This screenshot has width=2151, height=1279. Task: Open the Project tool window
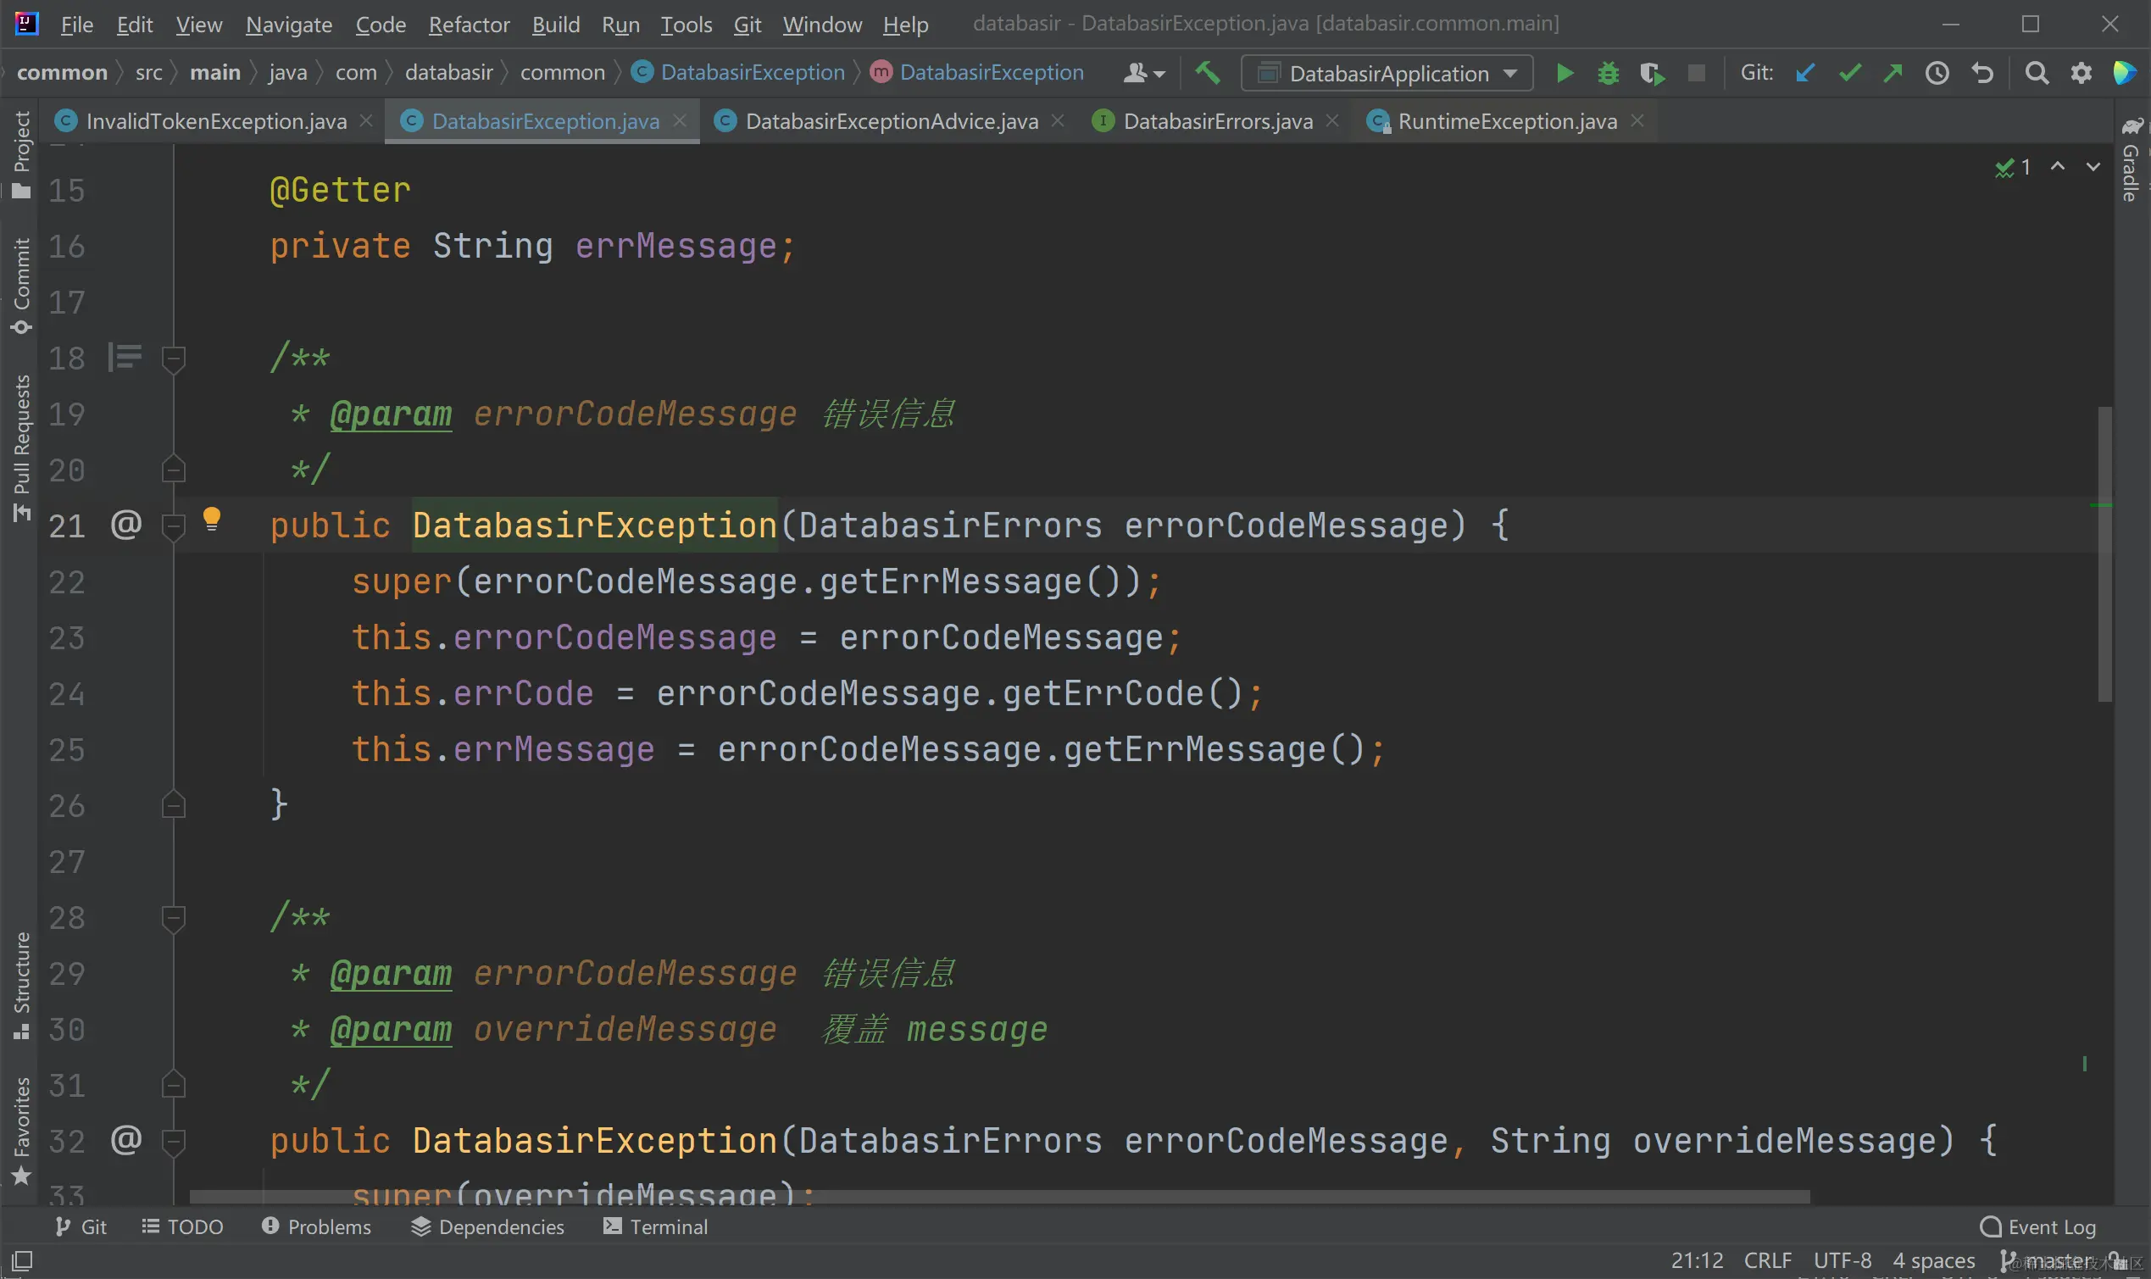point(21,153)
